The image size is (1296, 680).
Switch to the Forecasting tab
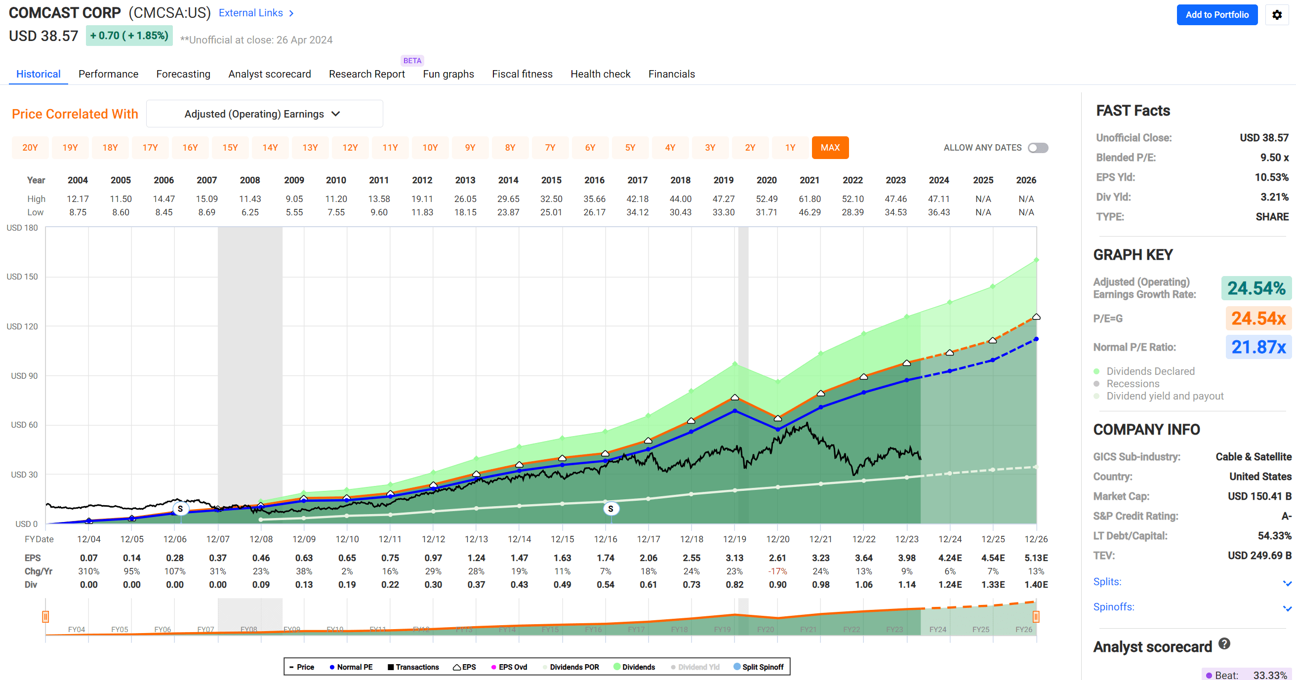tap(183, 74)
